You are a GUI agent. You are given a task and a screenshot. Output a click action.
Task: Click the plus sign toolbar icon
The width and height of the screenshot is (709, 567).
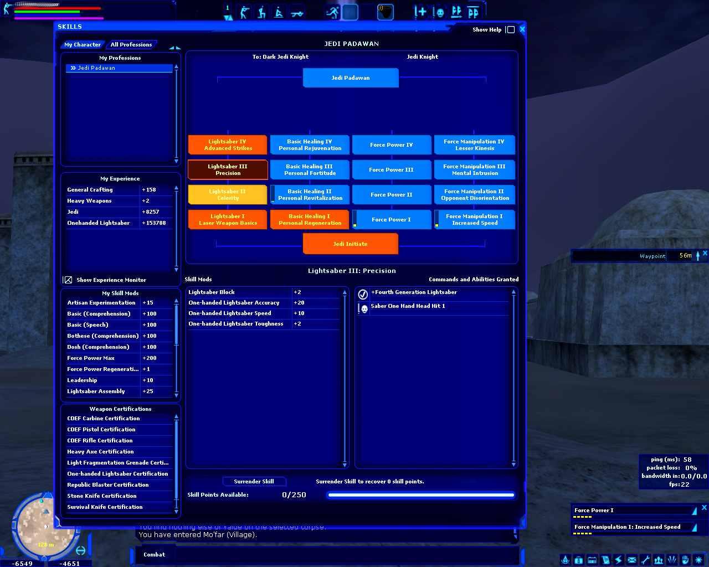coord(421,12)
